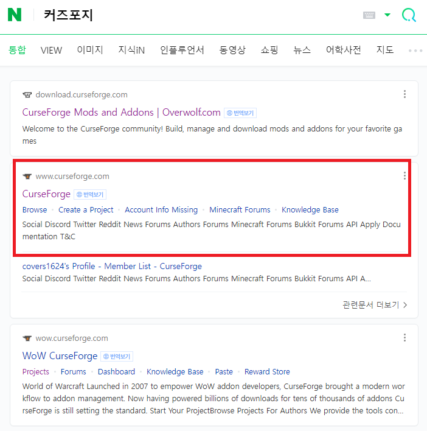Image resolution: width=427 pixels, height=431 pixels.
Task: Open the Paste sublink
Action: [x=224, y=371]
